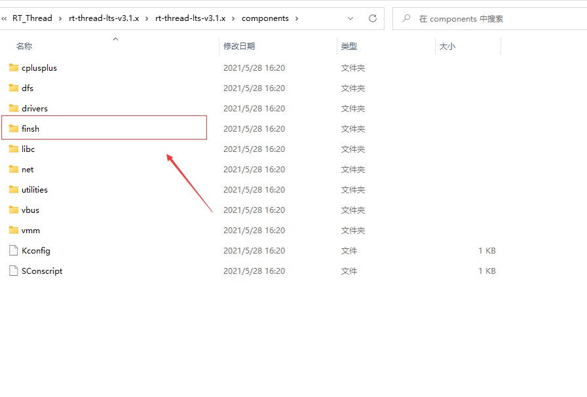The width and height of the screenshot is (587, 397).
Task: Click the 文件夹 type of net
Action: tap(353, 169)
